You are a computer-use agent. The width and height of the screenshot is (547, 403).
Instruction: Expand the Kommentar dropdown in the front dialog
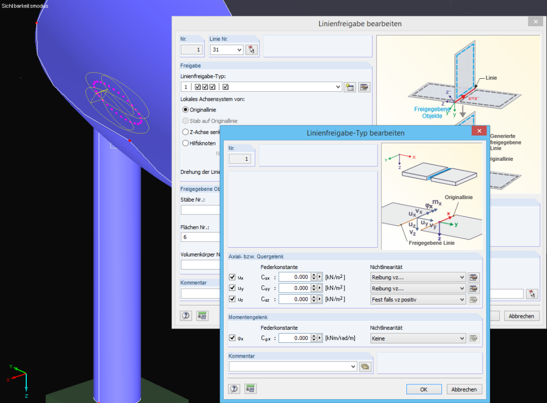pyautogui.click(x=353, y=367)
